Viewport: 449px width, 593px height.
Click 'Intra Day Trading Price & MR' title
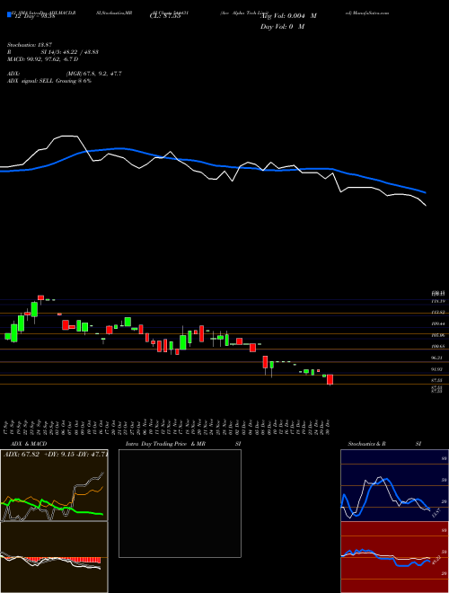165,444
